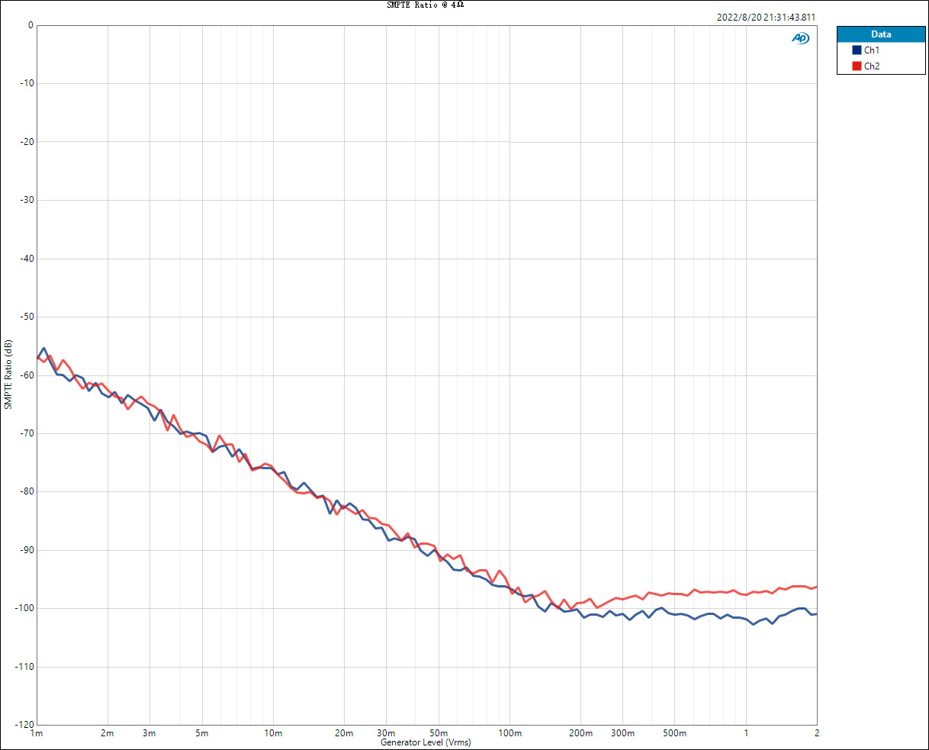Click the 2022/8/20 21:31:43.811 timestamp

[x=767, y=17]
